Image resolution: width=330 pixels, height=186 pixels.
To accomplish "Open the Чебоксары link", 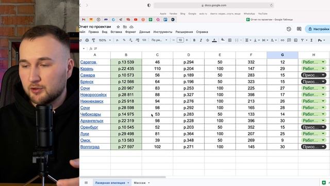I will point(91,114).
